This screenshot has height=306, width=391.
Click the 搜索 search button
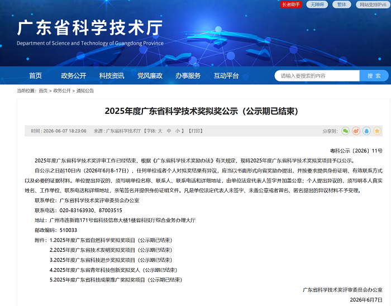374,76
